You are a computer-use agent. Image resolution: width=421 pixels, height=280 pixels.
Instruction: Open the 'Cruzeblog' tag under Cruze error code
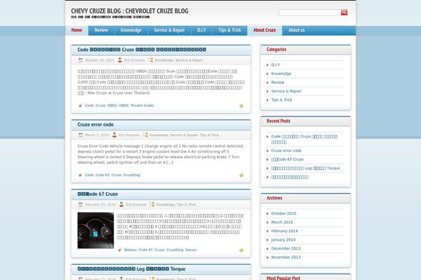coord(132,175)
